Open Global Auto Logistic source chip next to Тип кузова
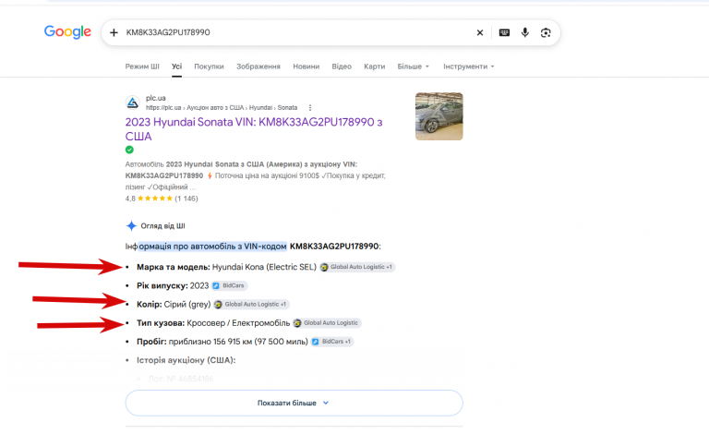The height and width of the screenshot is (434, 709). [327, 323]
